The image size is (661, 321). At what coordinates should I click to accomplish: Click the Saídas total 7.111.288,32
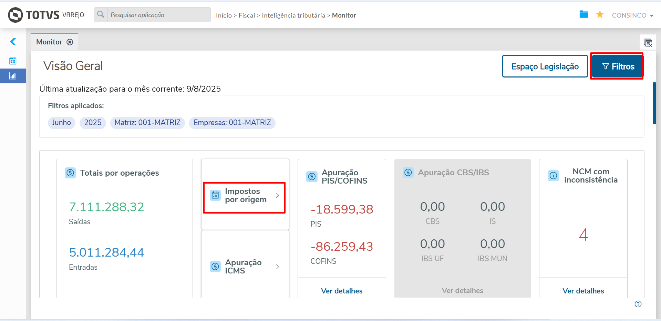click(x=106, y=207)
